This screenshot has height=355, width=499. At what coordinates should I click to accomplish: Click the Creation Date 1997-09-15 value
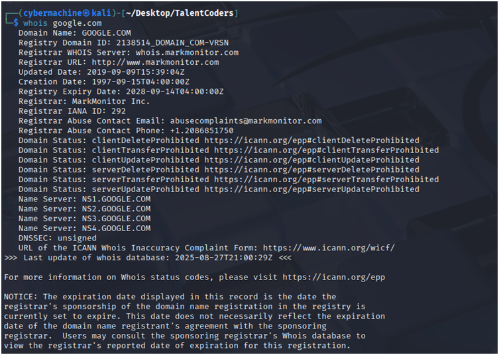[140, 81]
